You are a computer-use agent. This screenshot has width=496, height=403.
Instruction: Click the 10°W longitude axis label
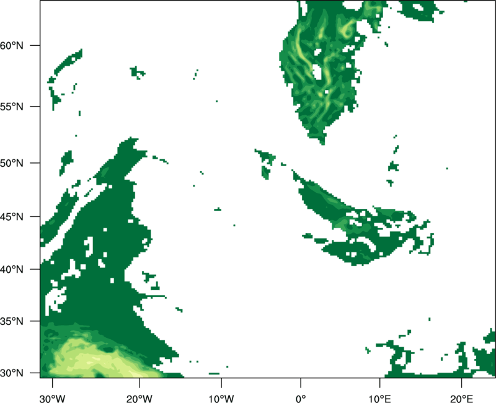point(221,399)
